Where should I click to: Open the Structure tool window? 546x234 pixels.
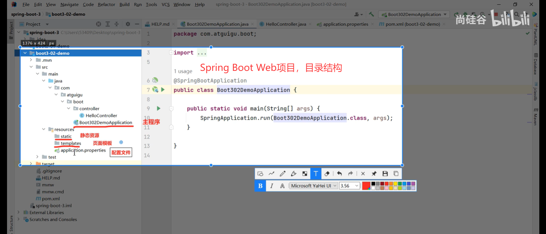[x=11, y=224]
